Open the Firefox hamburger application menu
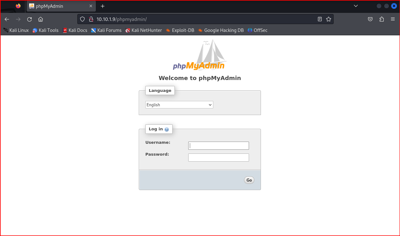The width and height of the screenshot is (400, 236). (393, 19)
